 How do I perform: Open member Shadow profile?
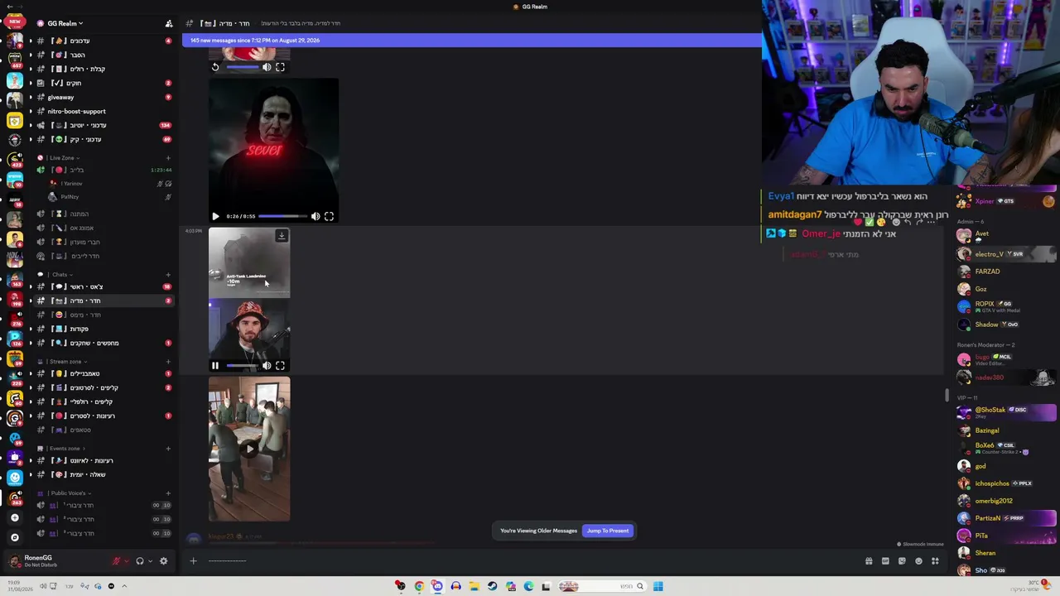coord(1006,324)
